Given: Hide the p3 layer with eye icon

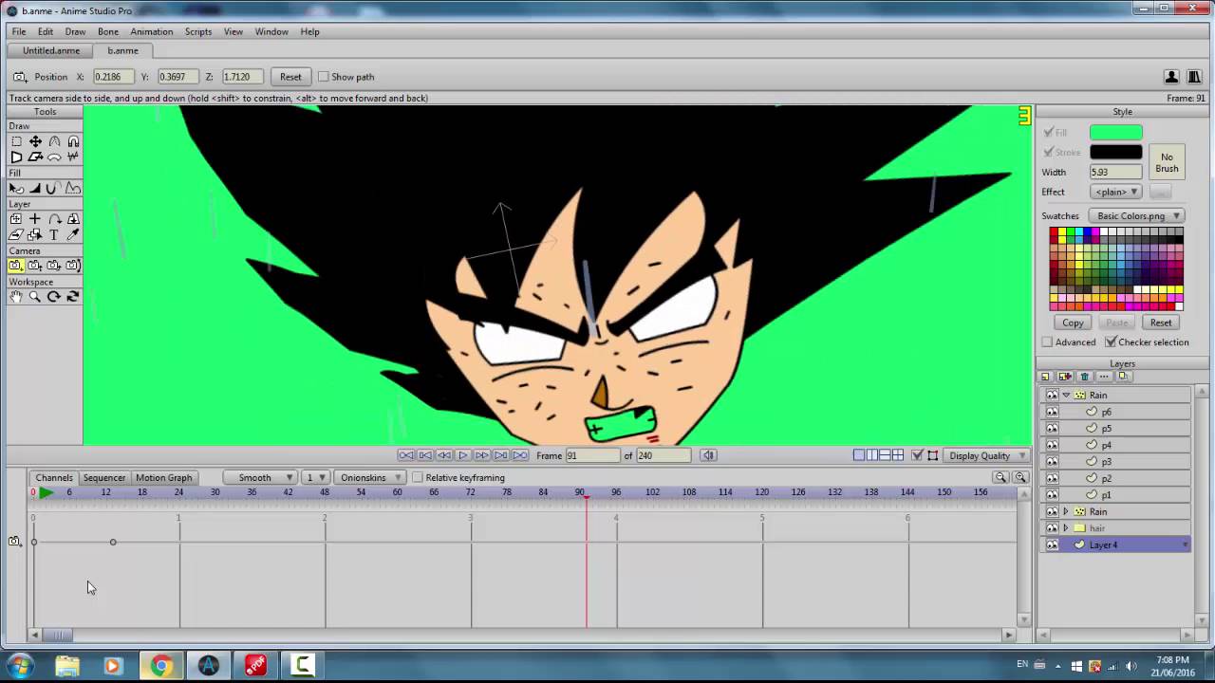Looking at the screenshot, I should pos(1052,461).
